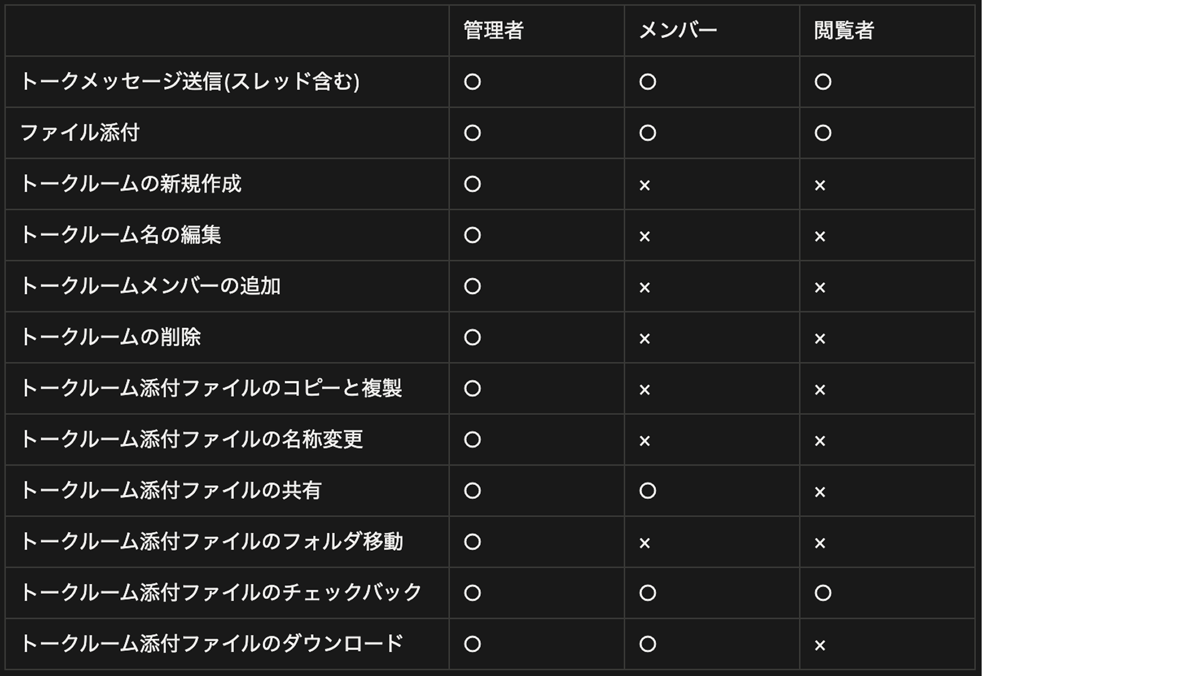Click 閲覧者 cross in トークルーム名の編集 row
Image resolution: width=1202 pixels, height=676 pixels.
pos(820,237)
